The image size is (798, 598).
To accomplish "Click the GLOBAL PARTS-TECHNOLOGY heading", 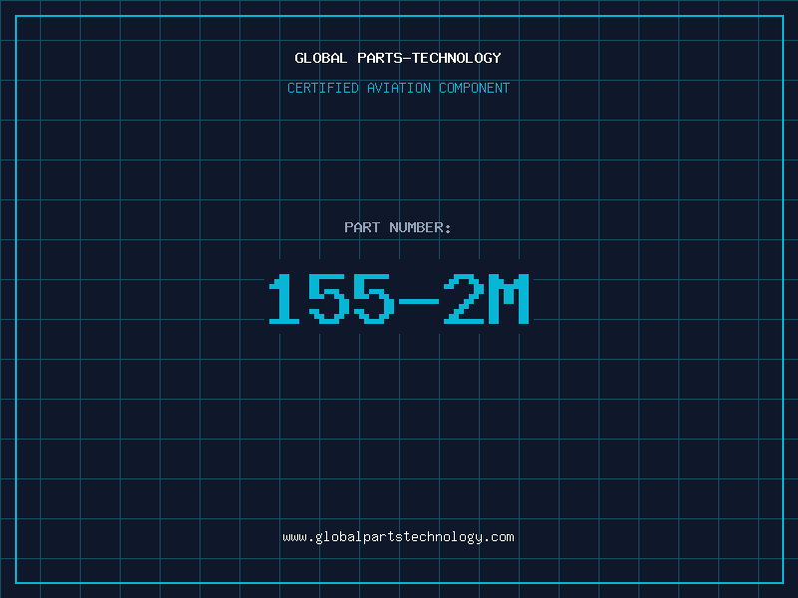I will pos(398,58).
